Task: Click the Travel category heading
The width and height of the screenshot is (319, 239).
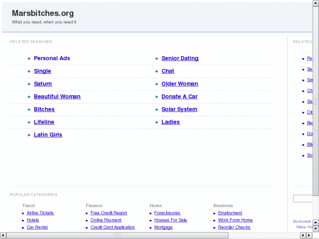Action: [x=29, y=206]
